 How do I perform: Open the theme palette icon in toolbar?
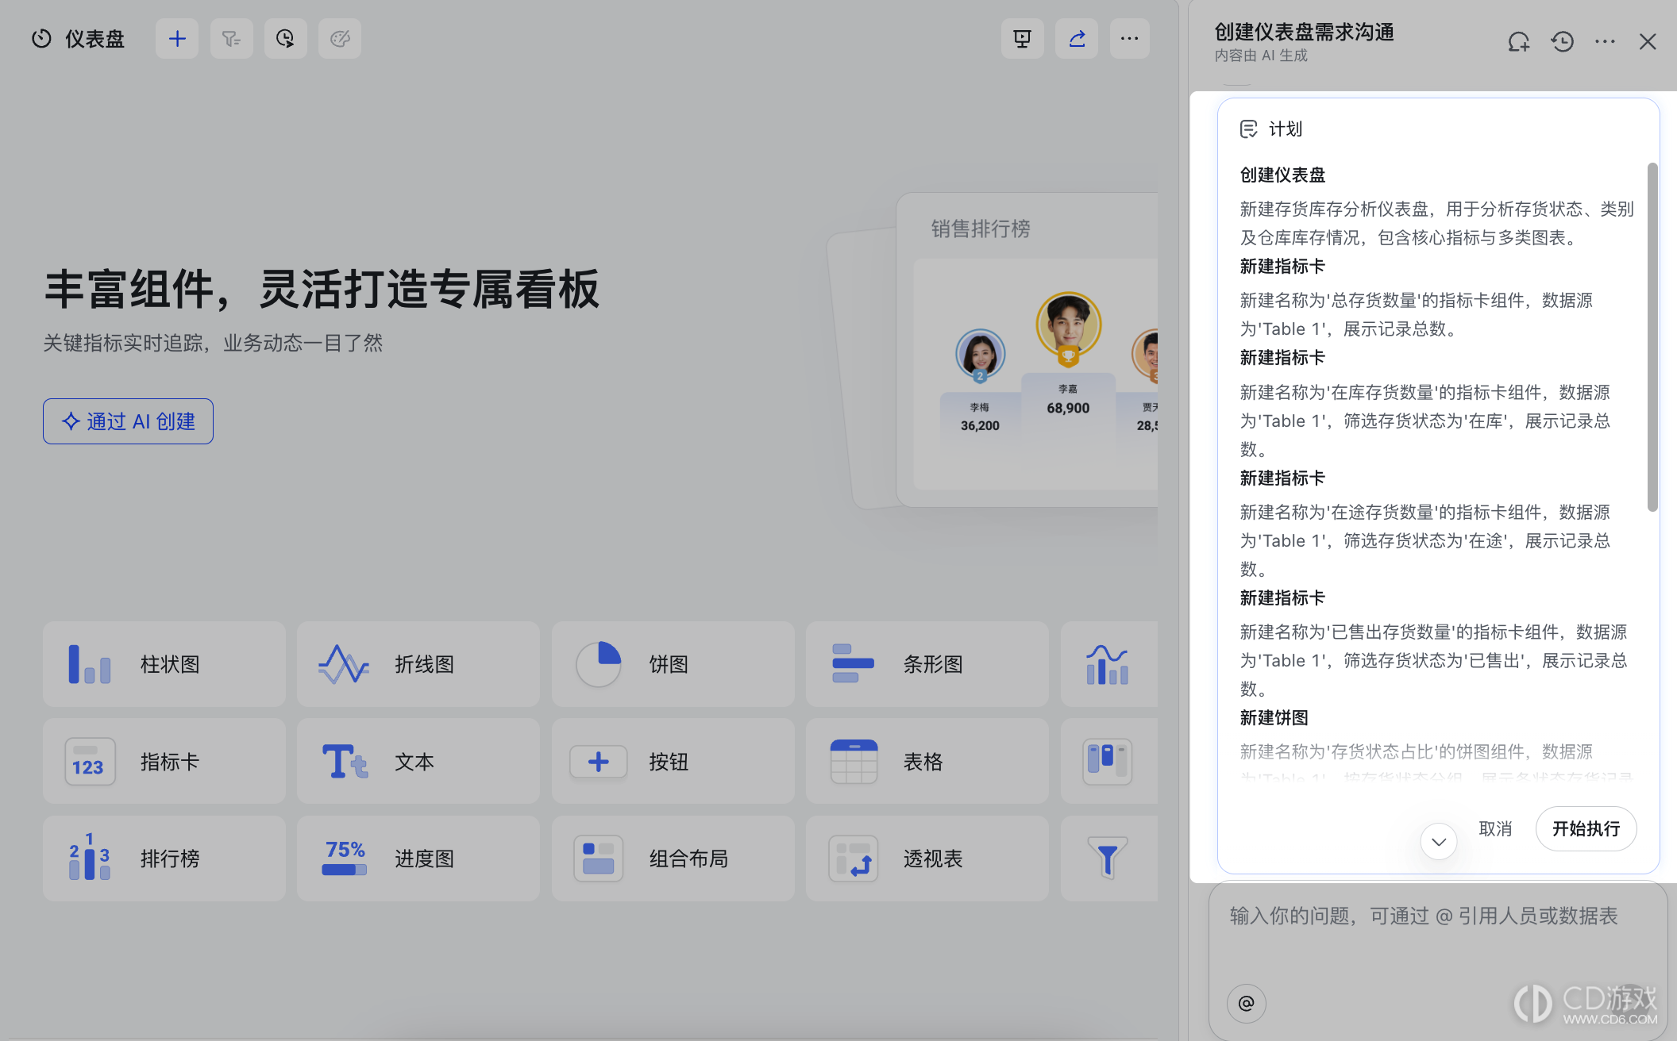tap(340, 39)
